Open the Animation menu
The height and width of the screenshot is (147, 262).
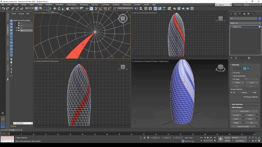[x=59, y=4]
